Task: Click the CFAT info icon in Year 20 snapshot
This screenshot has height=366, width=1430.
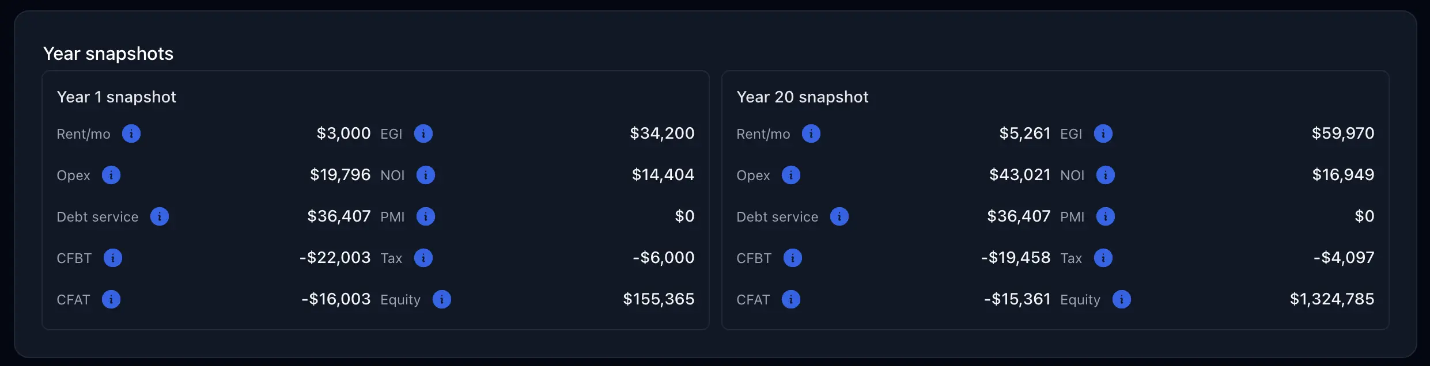Action: [x=792, y=299]
